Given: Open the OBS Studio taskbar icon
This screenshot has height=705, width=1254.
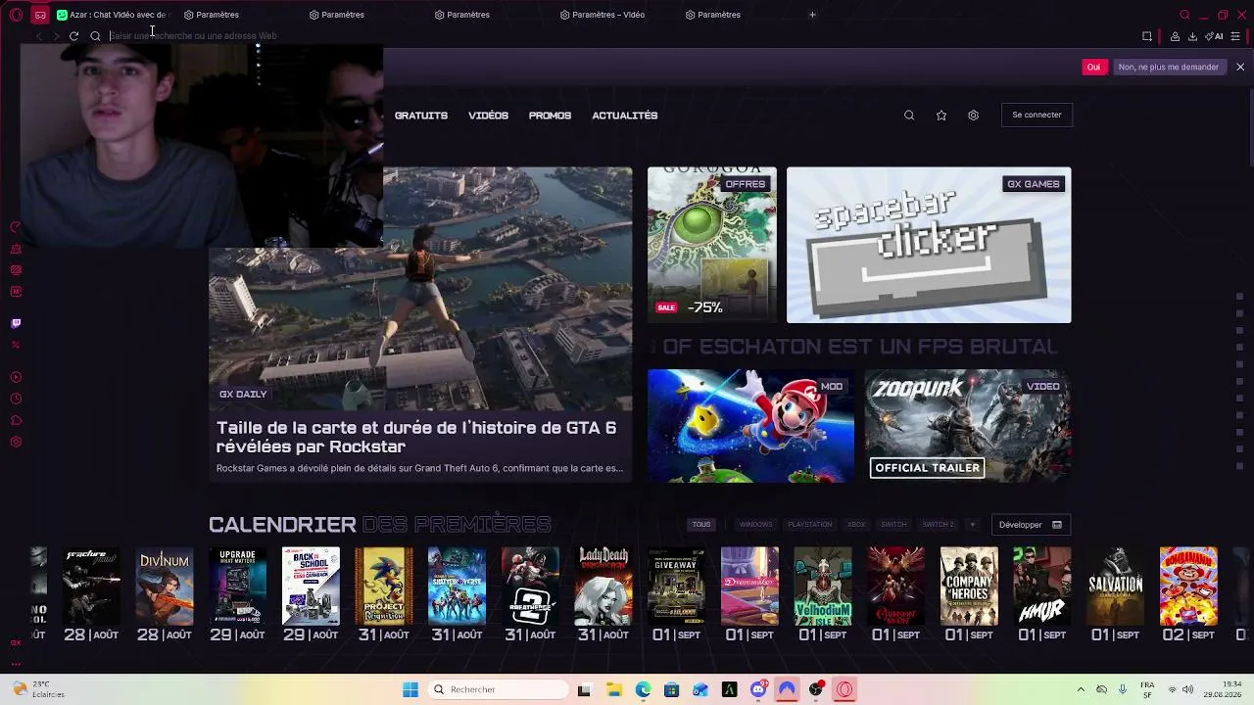Looking at the screenshot, I should click(x=816, y=689).
